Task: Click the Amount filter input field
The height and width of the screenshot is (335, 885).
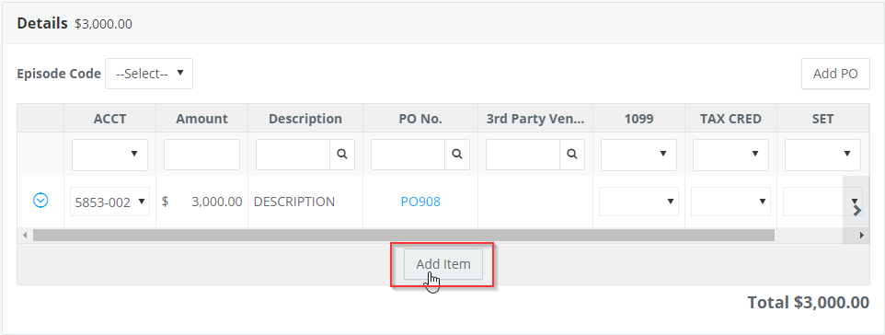Action: point(201,155)
